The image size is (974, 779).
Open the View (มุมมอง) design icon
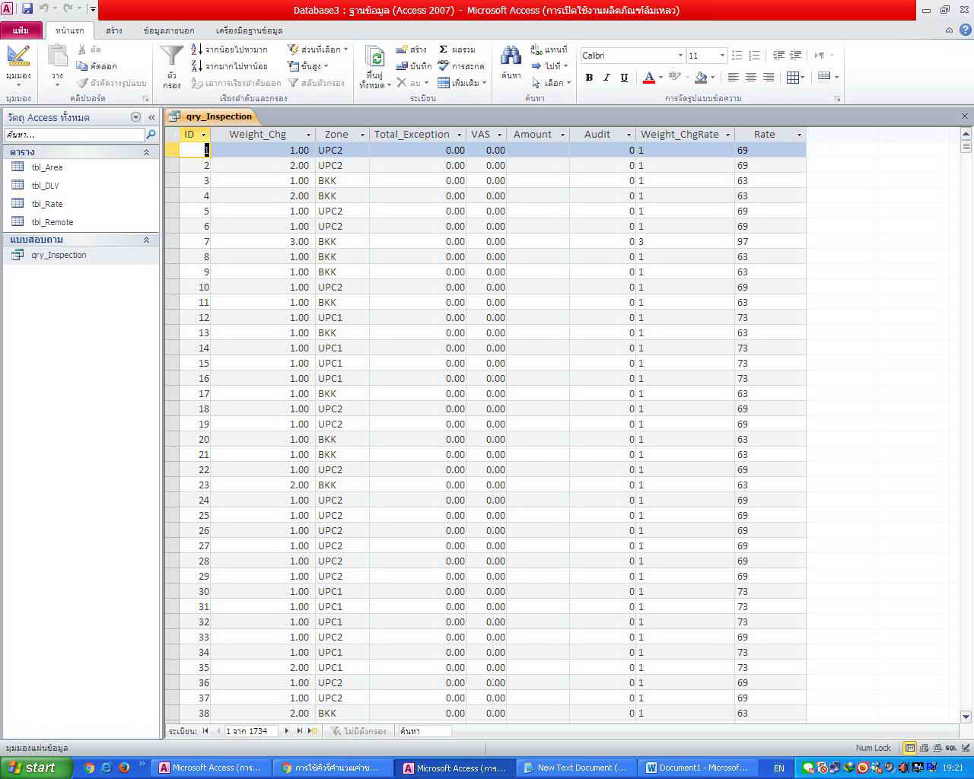pos(18,57)
